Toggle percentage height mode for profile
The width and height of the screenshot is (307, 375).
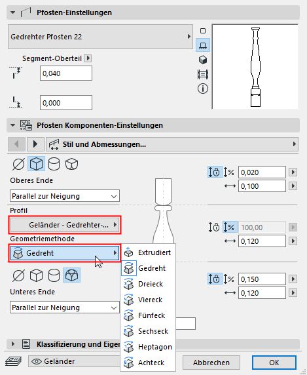[230, 227]
